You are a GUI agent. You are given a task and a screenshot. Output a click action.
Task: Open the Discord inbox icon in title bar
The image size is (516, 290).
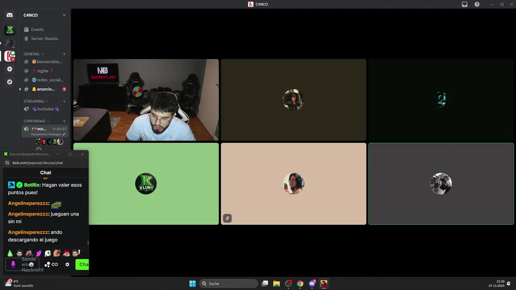465,4
